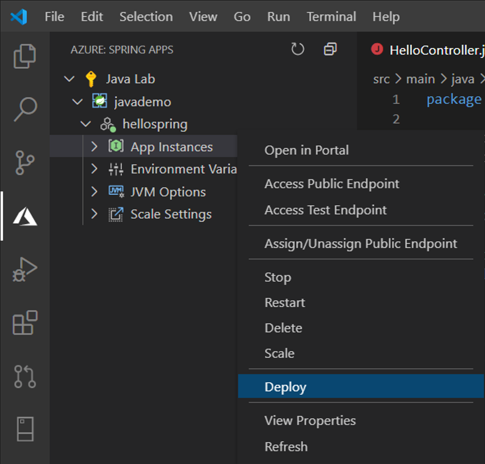Refresh the Azure Spring Apps tree
This screenshot has width=485, height=464.
click(x=298, y=49)
